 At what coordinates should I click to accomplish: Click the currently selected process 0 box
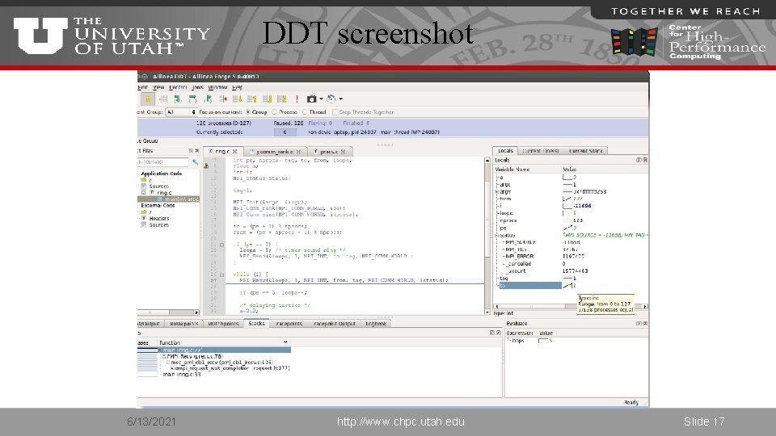(285, 132)
